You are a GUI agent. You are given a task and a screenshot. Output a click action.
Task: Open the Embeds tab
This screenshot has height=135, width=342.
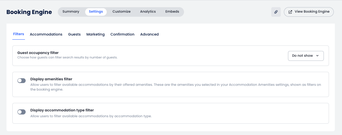click(x=172, y=12)
